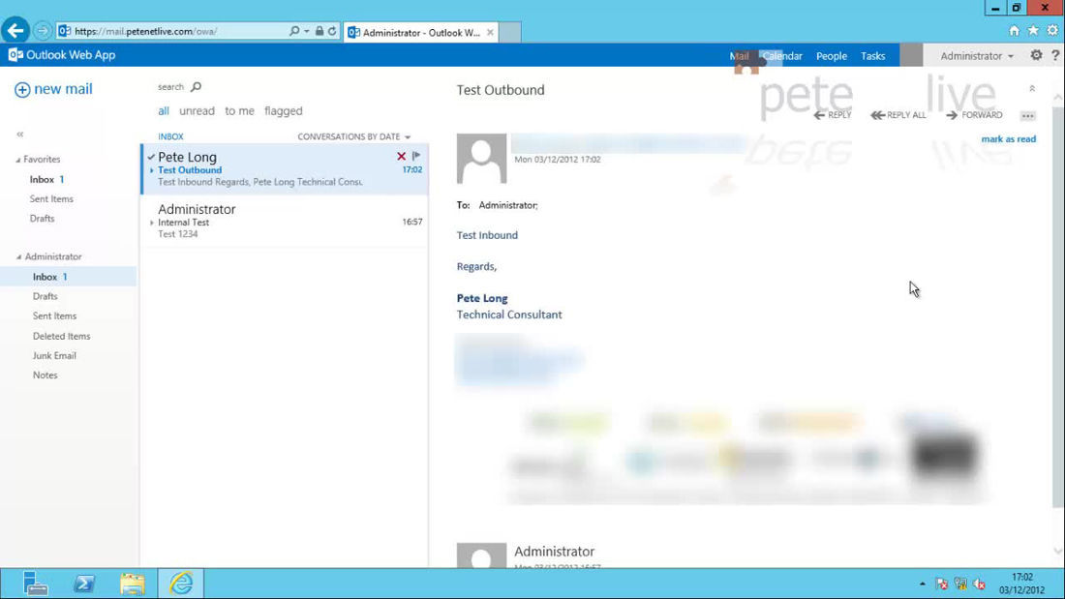
Task: Open PowerShell from taskbar
Action: click(84, 584)
